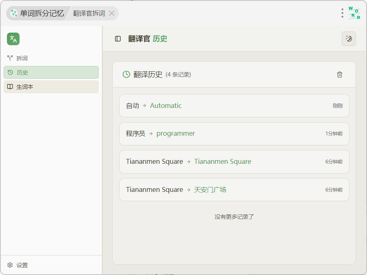Switch to the 翻译官拆词 tab

click(x=89, y=13)
